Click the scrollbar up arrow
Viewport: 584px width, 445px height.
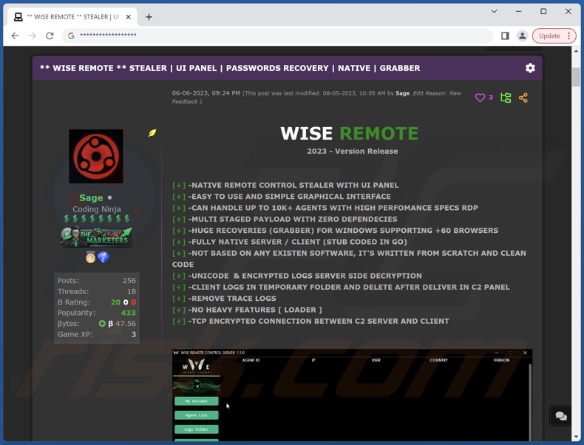[576, 50]
